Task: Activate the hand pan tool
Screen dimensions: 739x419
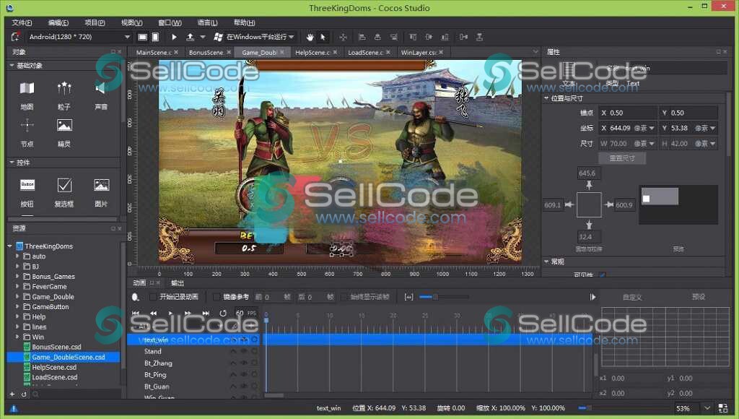Action: [310, 37]
